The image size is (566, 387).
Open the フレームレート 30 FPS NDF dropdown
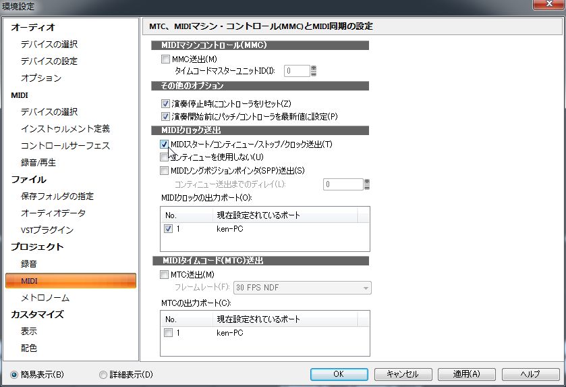click(302, 288)
